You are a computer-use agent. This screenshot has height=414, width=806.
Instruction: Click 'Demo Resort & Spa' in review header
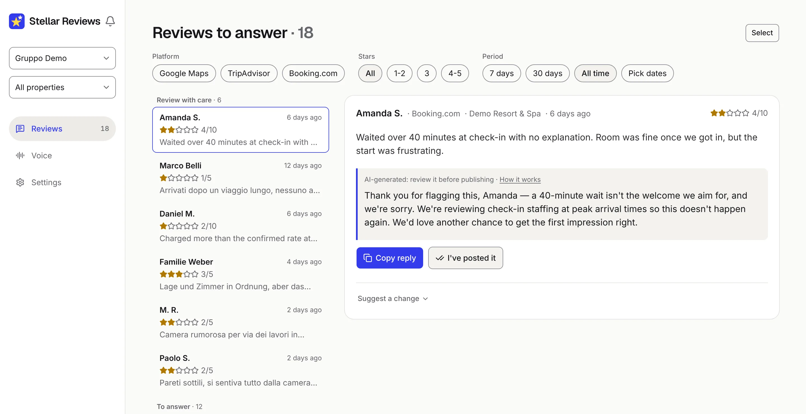pos(505,114)
